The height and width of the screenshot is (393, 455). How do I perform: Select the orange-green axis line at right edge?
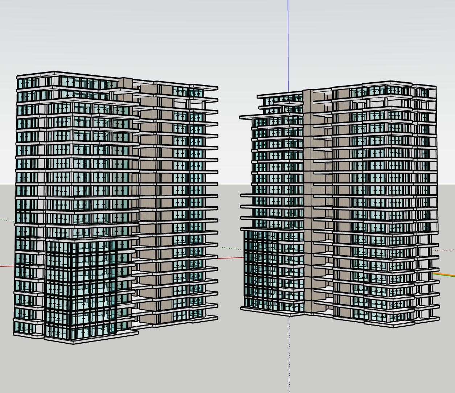[444, 275]
